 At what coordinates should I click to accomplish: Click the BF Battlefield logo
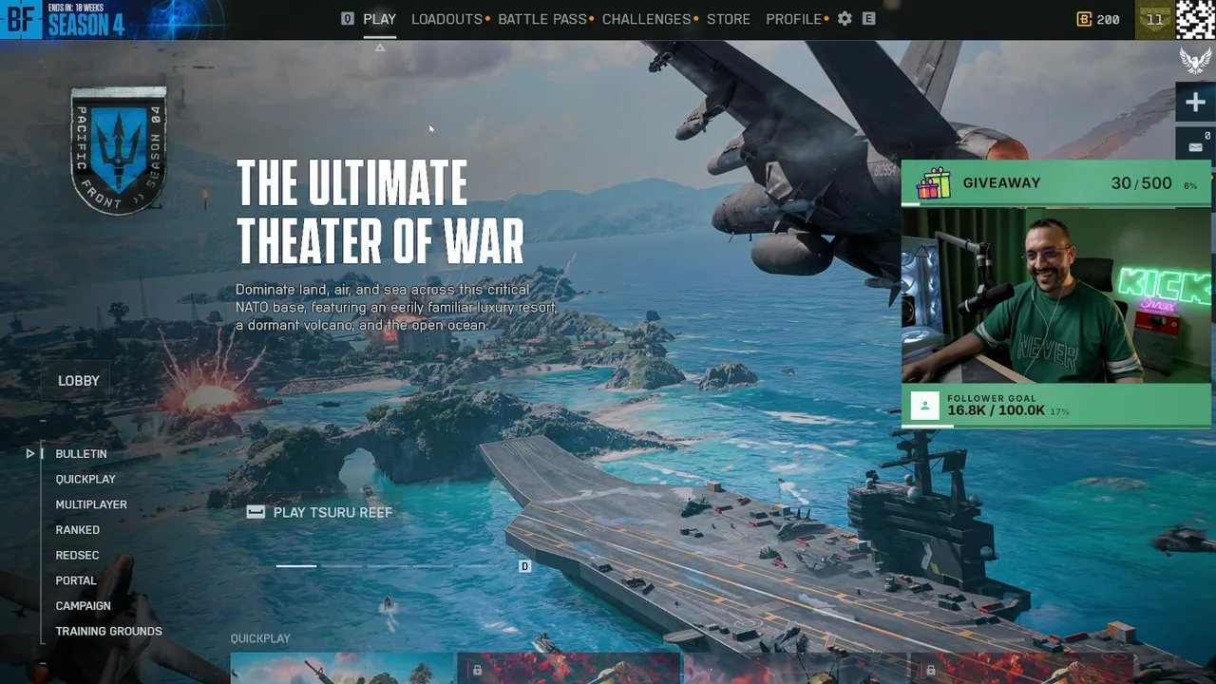[21, 19]
